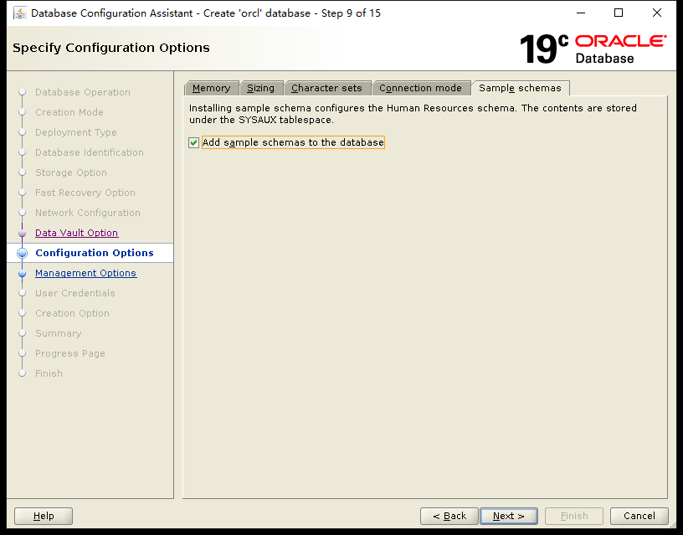Click the Storage Option step label
Screen dimensions: 683x535
click(x=71, y=172)
